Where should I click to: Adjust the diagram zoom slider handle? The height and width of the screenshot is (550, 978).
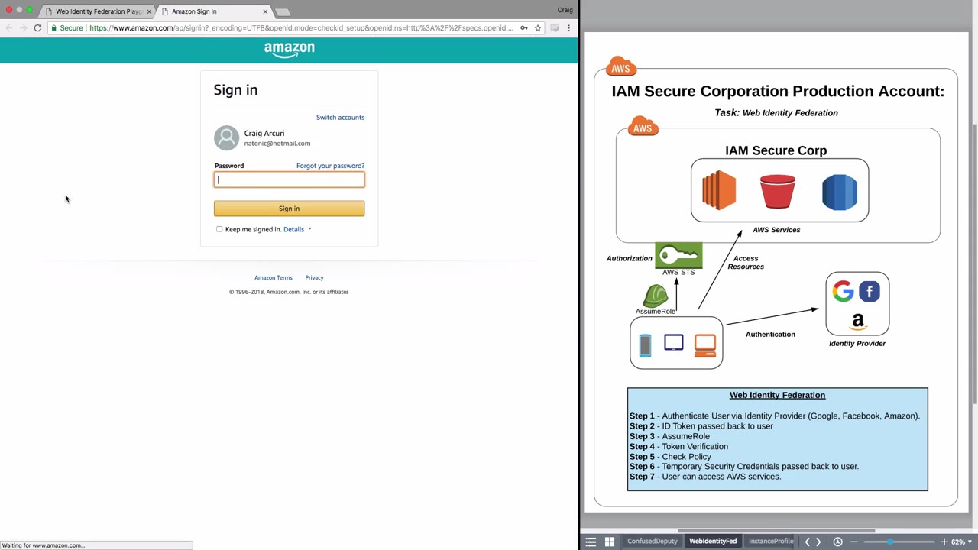pyautogui.click(x=890, y=542)
